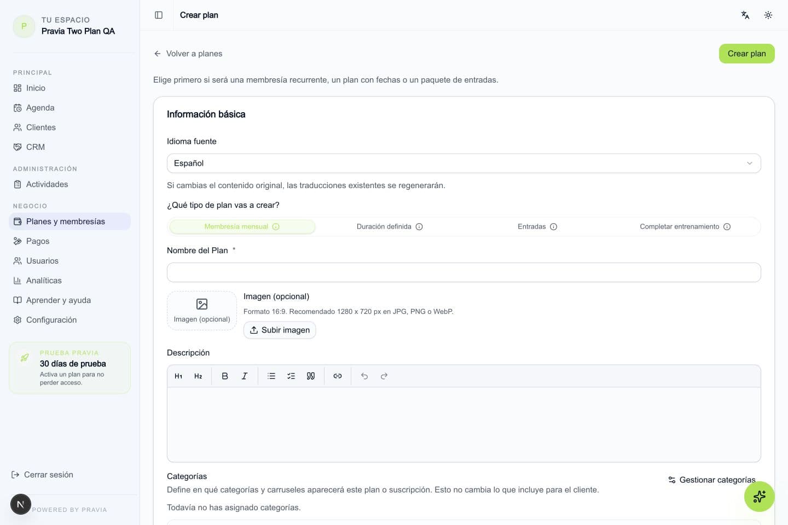Viewport: 788px width, 525px height.
Task: Choose Entradas plan type option
Action: [537, 226]
